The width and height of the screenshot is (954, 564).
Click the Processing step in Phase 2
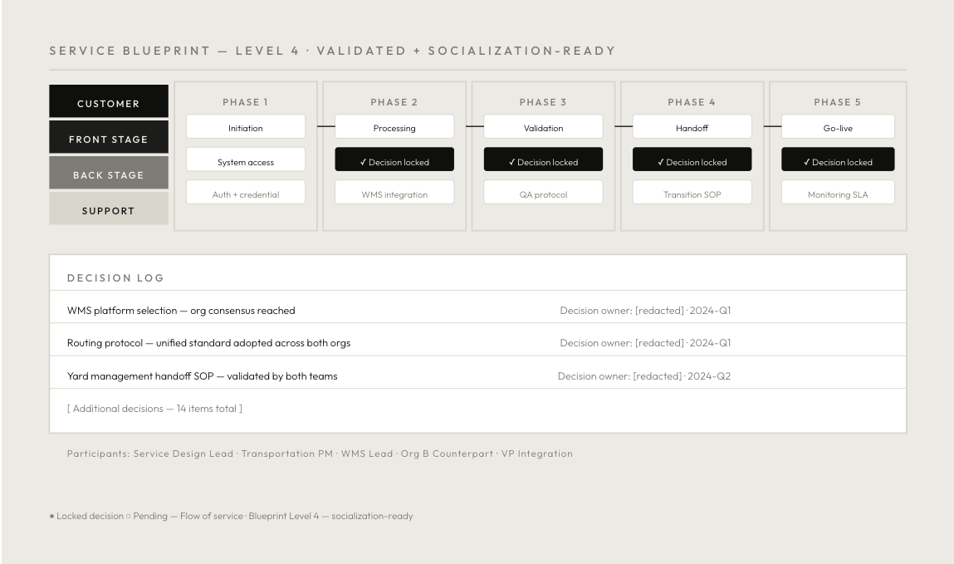(x=394, y=128)
